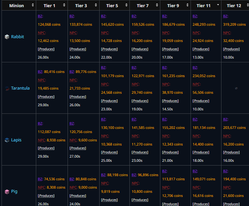The image size is (249, 206).
Task: Sort by Tier 1 column arrows
Action: [x=64, y=5]
